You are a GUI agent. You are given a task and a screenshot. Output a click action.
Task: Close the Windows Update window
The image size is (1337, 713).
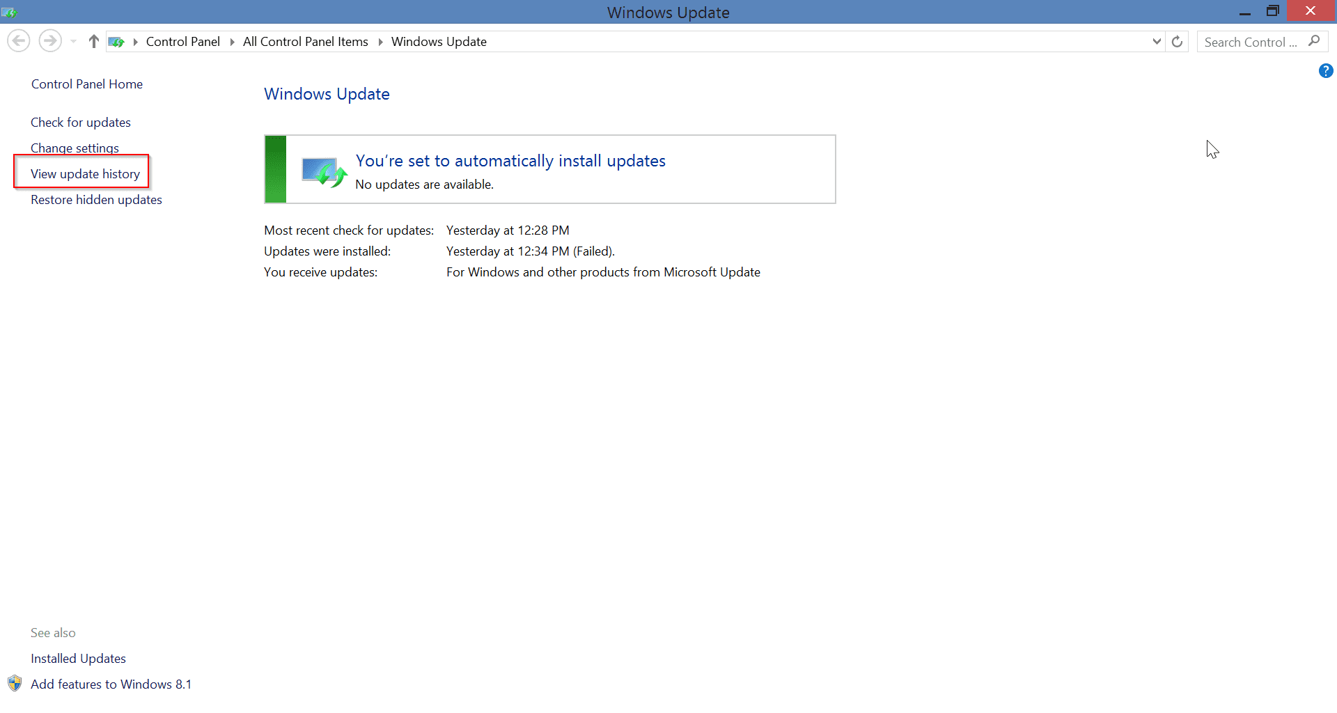click(1311, 10)
